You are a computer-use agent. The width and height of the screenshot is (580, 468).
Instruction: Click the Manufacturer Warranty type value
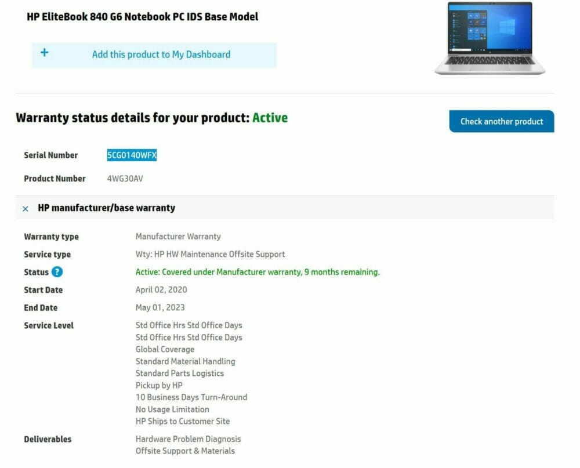pos(178,237)
